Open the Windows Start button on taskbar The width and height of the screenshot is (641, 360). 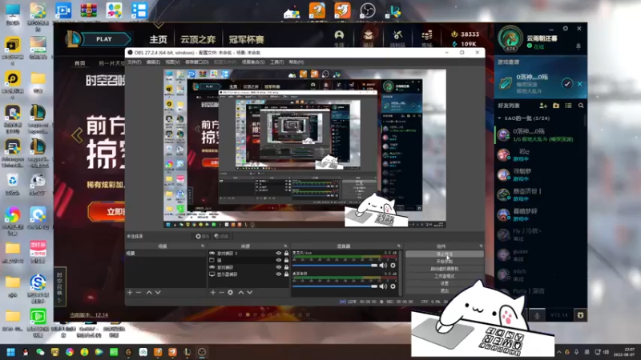pos(11,352)
